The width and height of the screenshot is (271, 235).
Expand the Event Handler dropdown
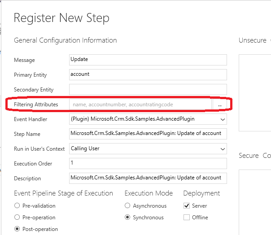click(223, 119)
